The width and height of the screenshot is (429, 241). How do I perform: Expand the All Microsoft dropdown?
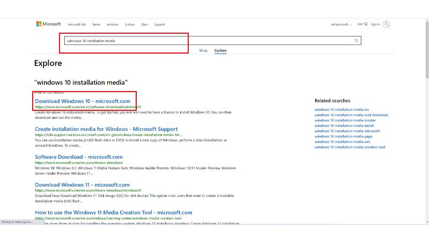coord(341,25)
